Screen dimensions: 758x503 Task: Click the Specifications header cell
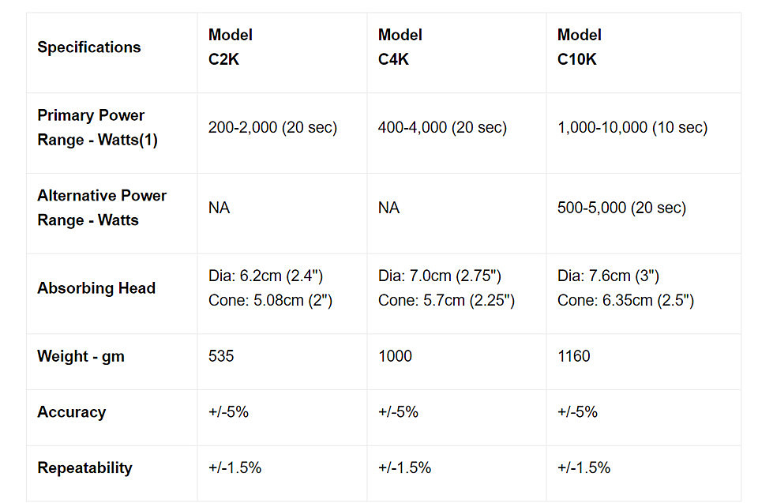(88, 47)
